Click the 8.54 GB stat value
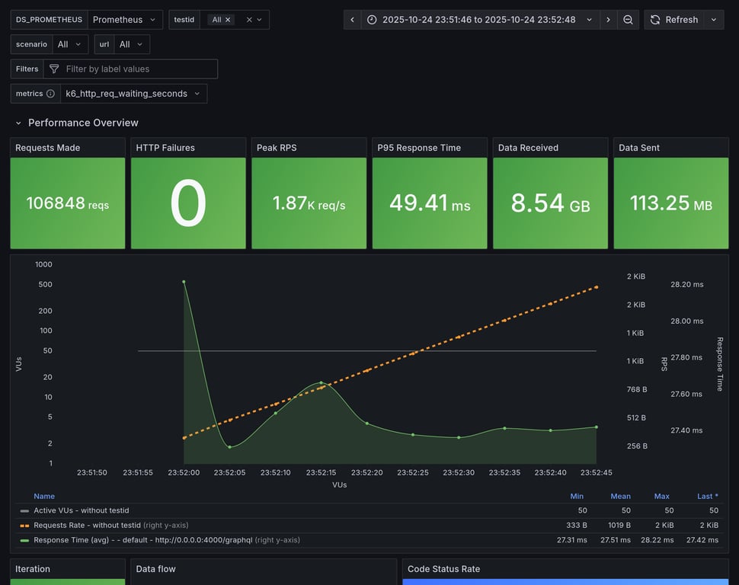Screen dimensions: 739x585 pos(551,203)
